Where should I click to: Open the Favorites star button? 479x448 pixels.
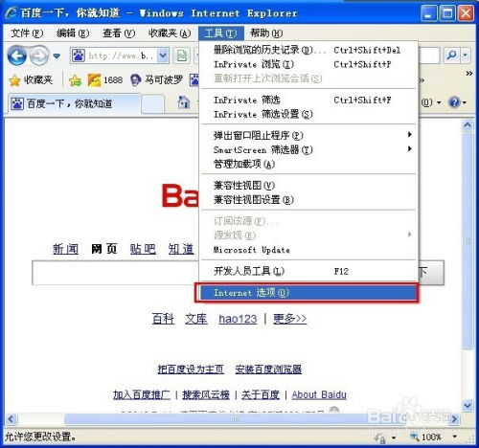pos(31,79)
